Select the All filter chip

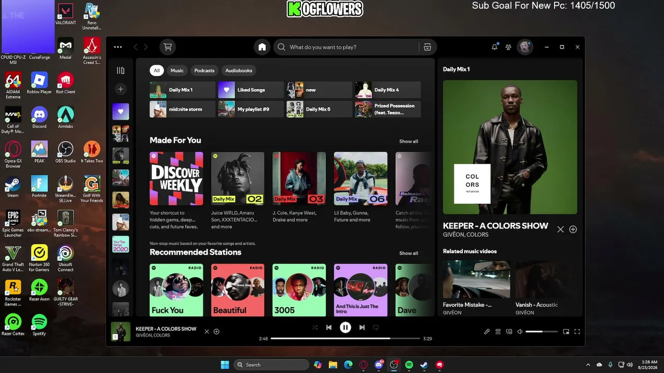point(157,70)
